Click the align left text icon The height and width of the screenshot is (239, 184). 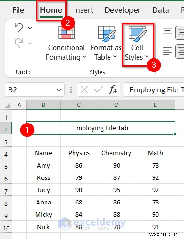click(167, 52)
